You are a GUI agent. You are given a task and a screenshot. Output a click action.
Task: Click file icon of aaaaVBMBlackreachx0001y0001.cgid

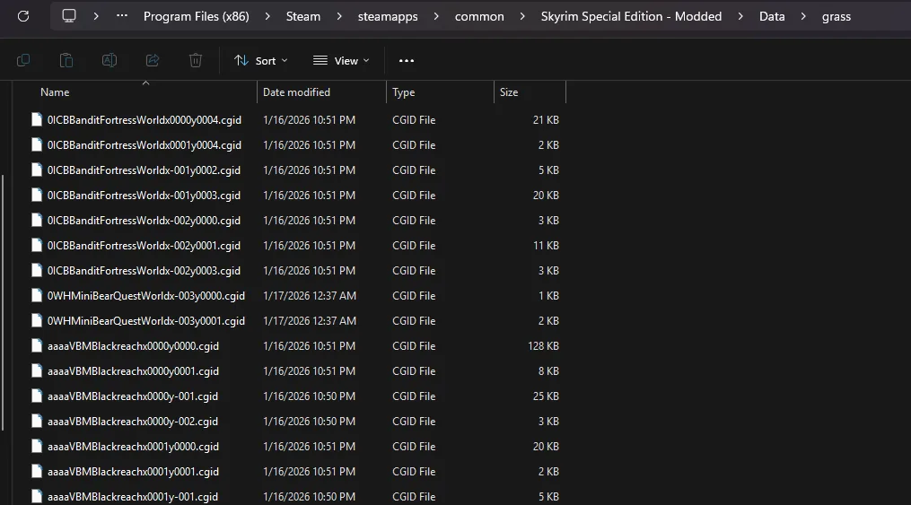click(x=37, y=472)
